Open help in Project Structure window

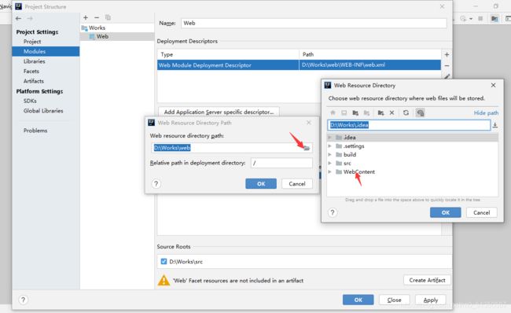point(23,300)
